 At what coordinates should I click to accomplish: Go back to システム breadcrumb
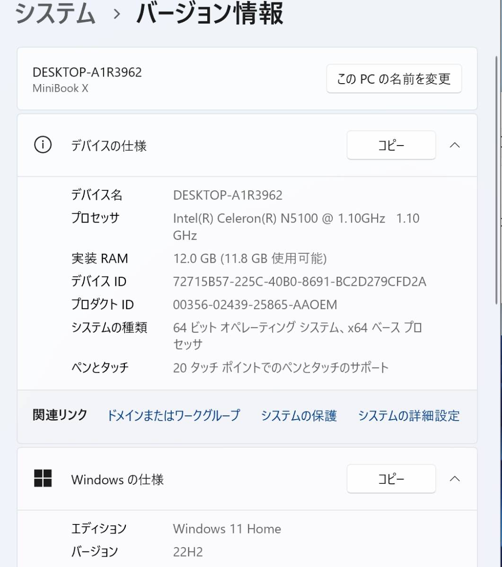[x=56, y=14]
